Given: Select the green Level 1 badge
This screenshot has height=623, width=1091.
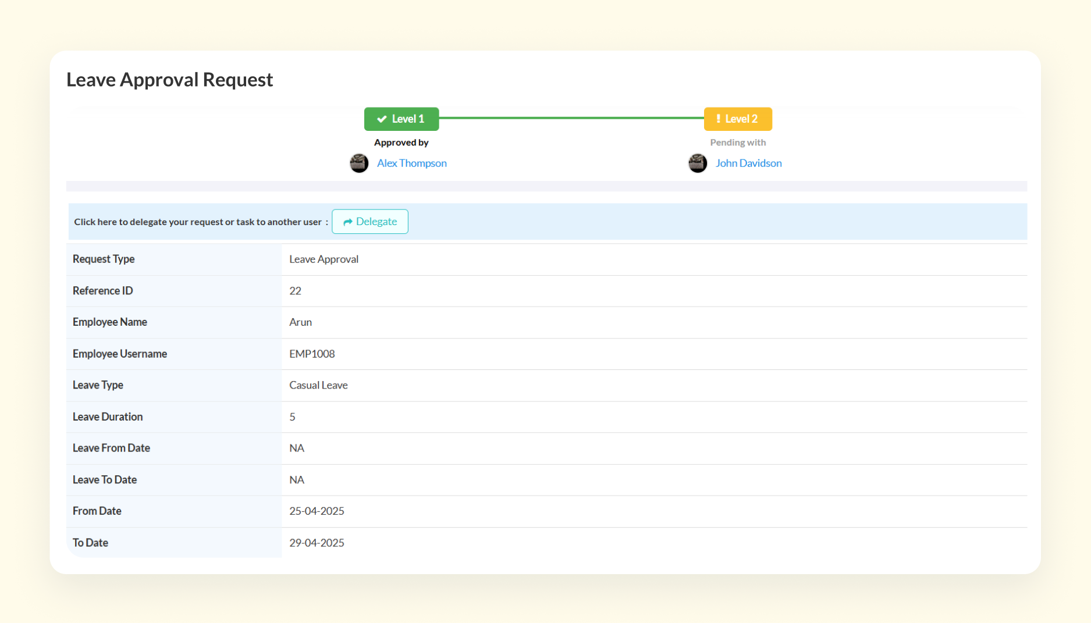Looking at the screenshot, I should (401, 119).
